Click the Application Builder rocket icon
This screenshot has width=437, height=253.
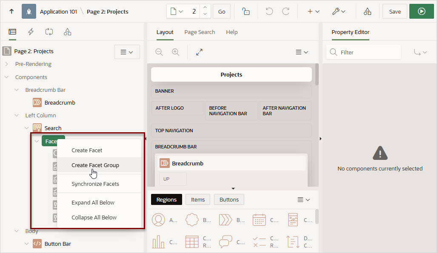(29, 11)
